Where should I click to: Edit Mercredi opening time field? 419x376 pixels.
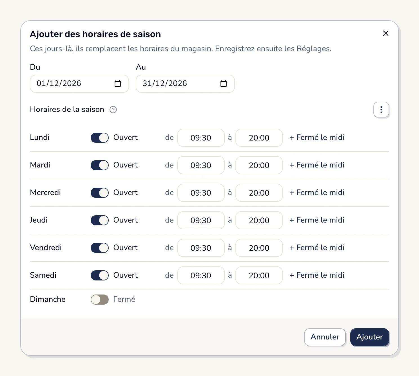pyautogui.click(x=201, y=193)
